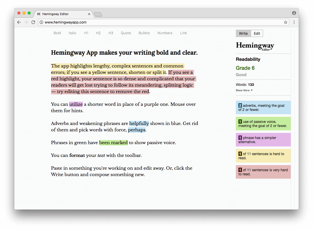Viewport: 313px width, 230px height.
Task: Click the 'Paste in something you're working on' paragraph
Action: [122, 171]
